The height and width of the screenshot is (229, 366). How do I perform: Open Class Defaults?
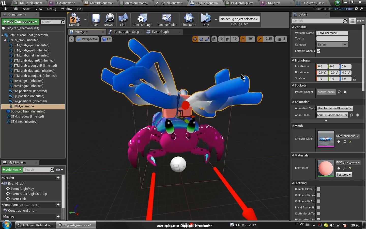(166, 20)
